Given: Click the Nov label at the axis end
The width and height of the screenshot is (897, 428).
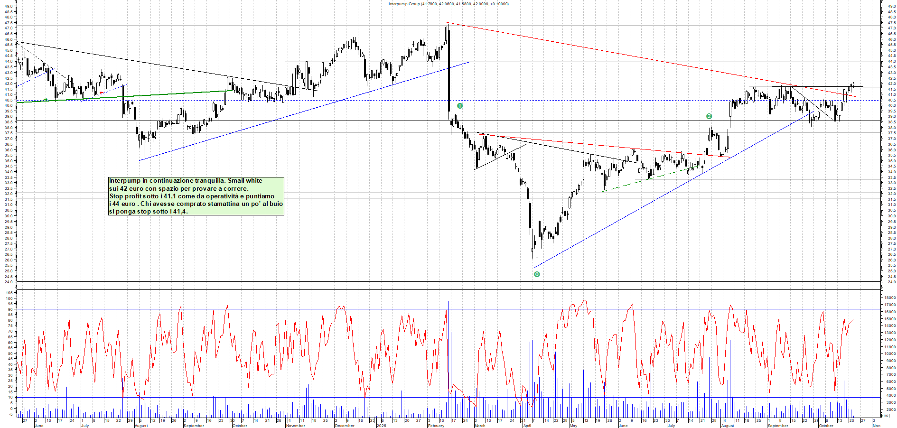Looking at the screenshot, I should (x=876, y=426).
